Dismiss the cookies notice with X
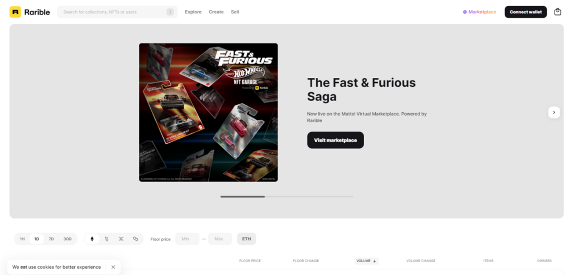572x275 pixels. click(x=113, y=267)
